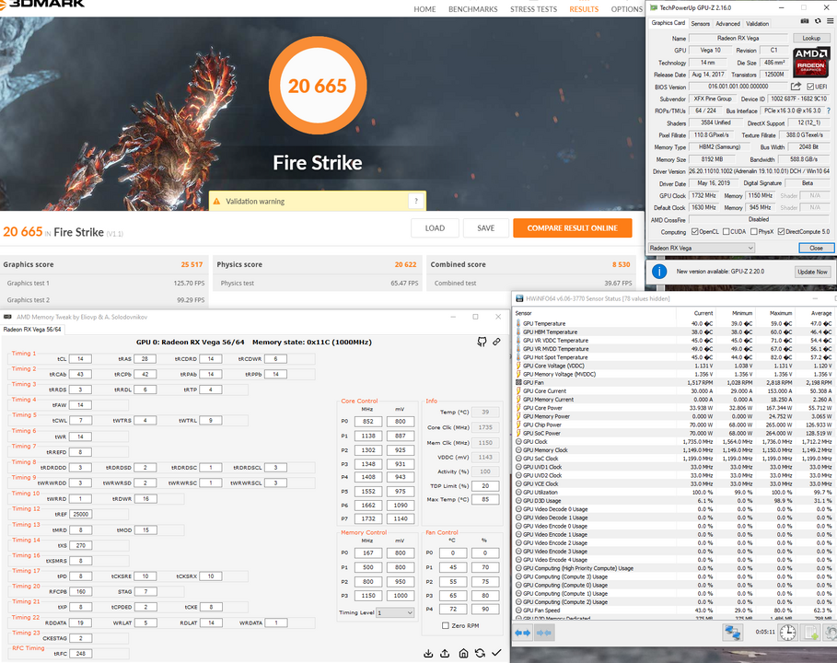
Task: Click GPU-Z BIOS export share icon
Action: 796,87
